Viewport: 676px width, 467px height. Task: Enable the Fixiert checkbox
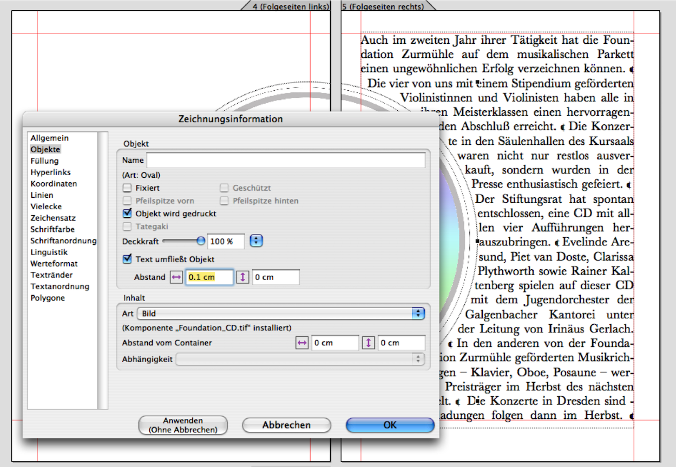[127, 188]
